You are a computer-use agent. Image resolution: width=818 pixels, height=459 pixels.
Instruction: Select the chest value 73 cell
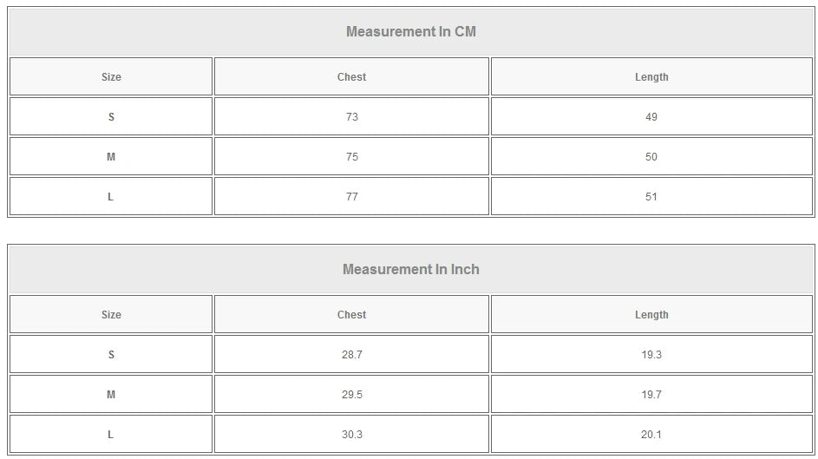point(351,117)
